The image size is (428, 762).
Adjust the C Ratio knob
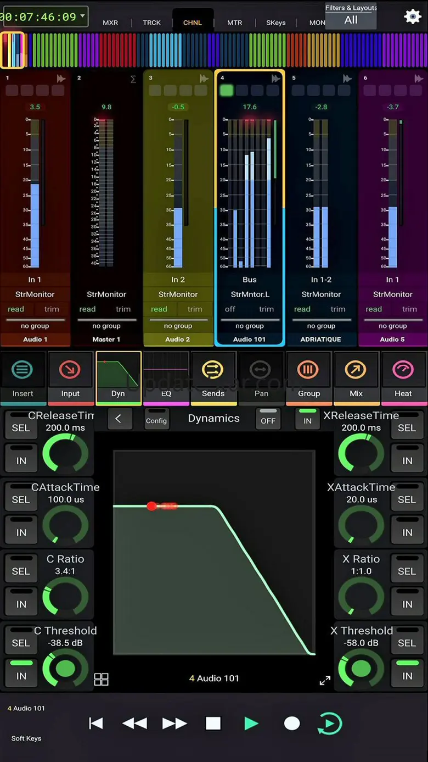pyautogui.click(x=65, y=597)
